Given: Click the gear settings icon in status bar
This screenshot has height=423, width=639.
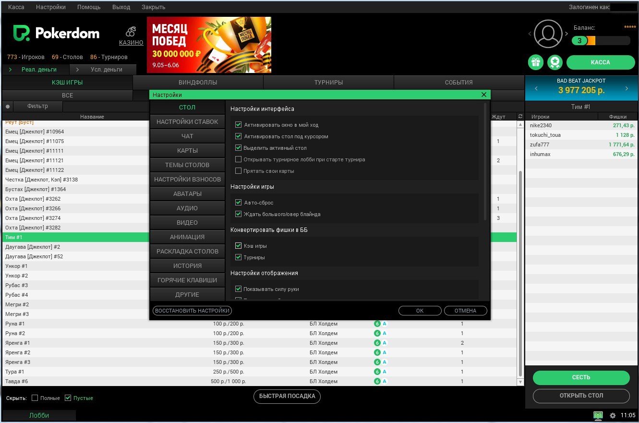Looking at the screenshot, I should (613, 415).
